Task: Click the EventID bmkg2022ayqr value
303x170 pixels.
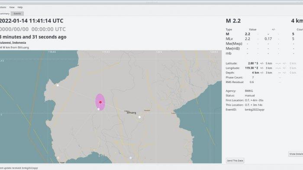Action: (255, 109)
